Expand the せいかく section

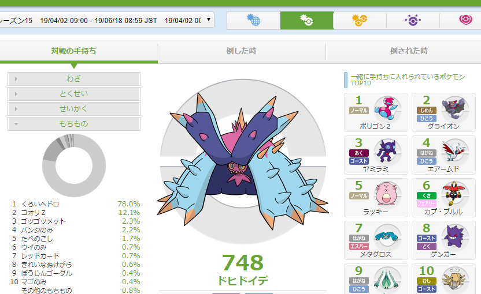[x=74, y=109]
